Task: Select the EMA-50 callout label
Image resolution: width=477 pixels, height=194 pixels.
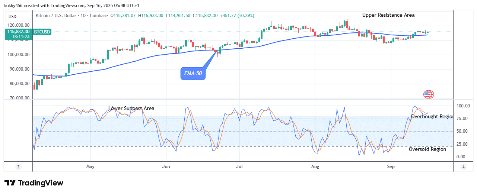Action: pos(193,74)
